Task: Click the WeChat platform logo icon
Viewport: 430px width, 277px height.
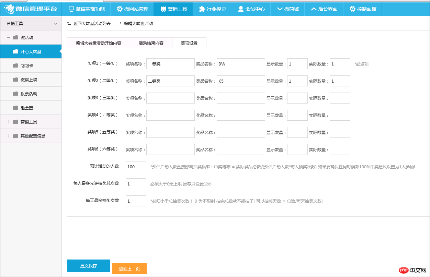Action: pyautogui.click(x=9, y=8)
